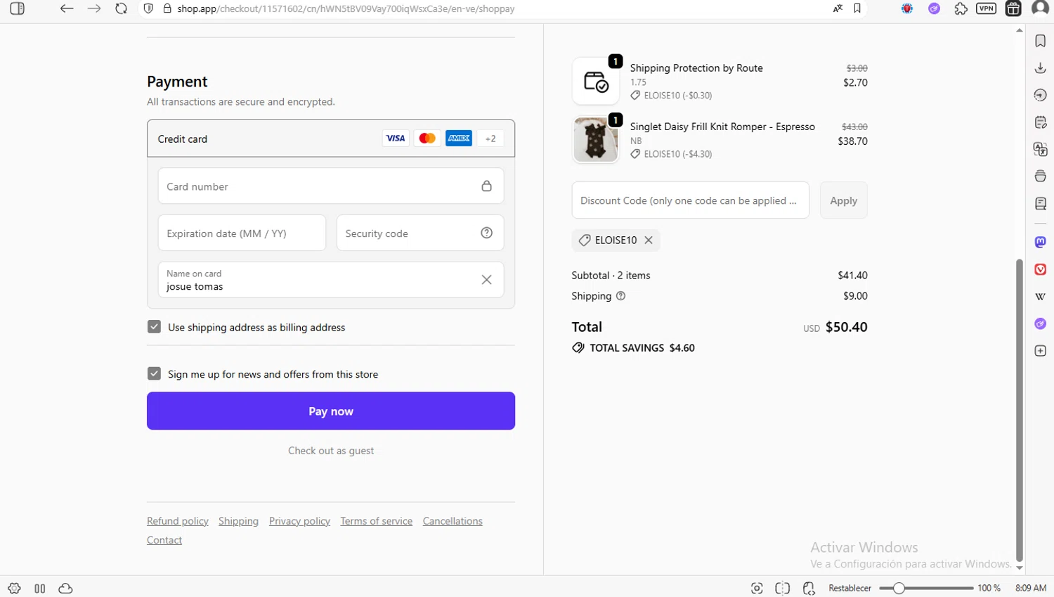Capture the page with camera icon
1054x597 pixels.
757,589
